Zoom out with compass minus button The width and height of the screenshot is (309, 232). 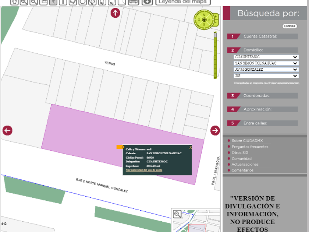(x=216, y=23)
